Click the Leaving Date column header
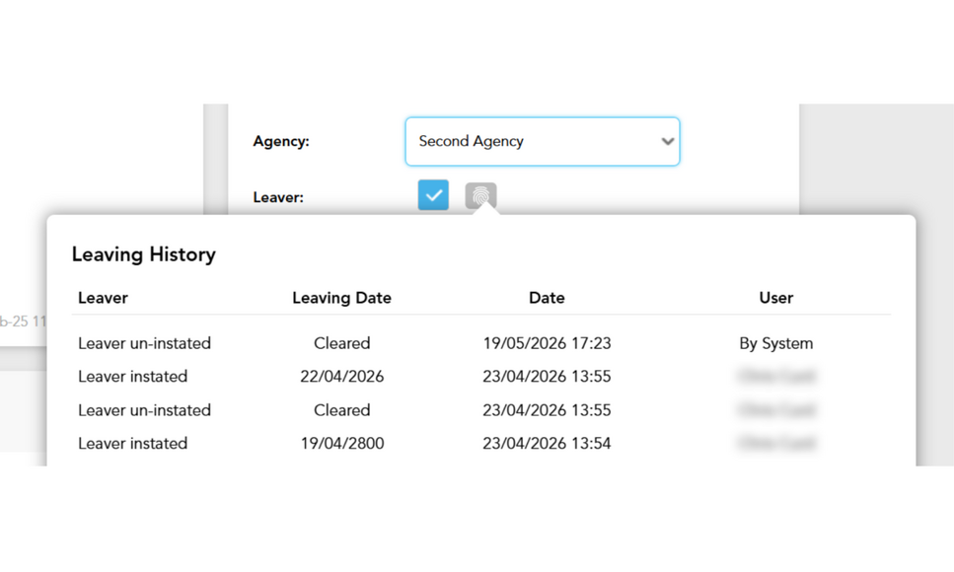Viewport: 954px width, 572px height. 341,298
